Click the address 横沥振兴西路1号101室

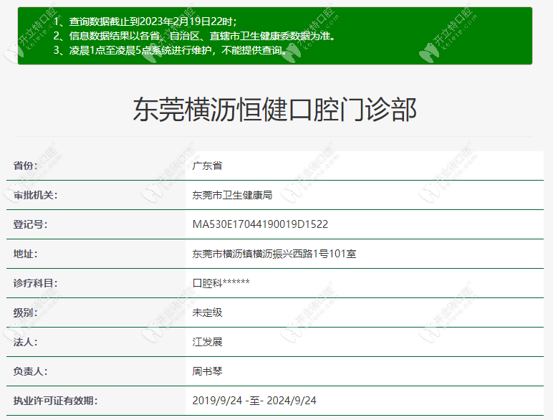coord(274,254)
